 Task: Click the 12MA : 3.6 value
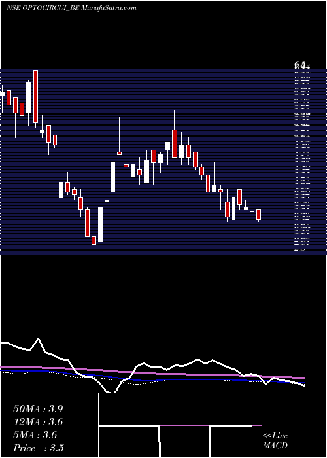point(38,422)
